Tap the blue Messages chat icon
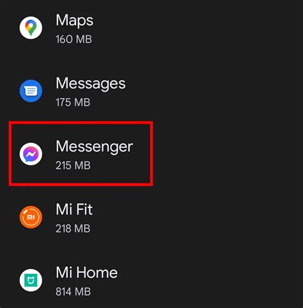 click(31, 91)
